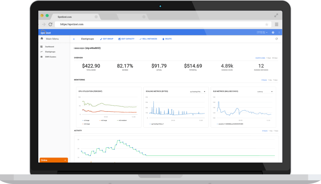Toggle m4.large legend in CPU chart
321x184 pixels.
(86, 124)
